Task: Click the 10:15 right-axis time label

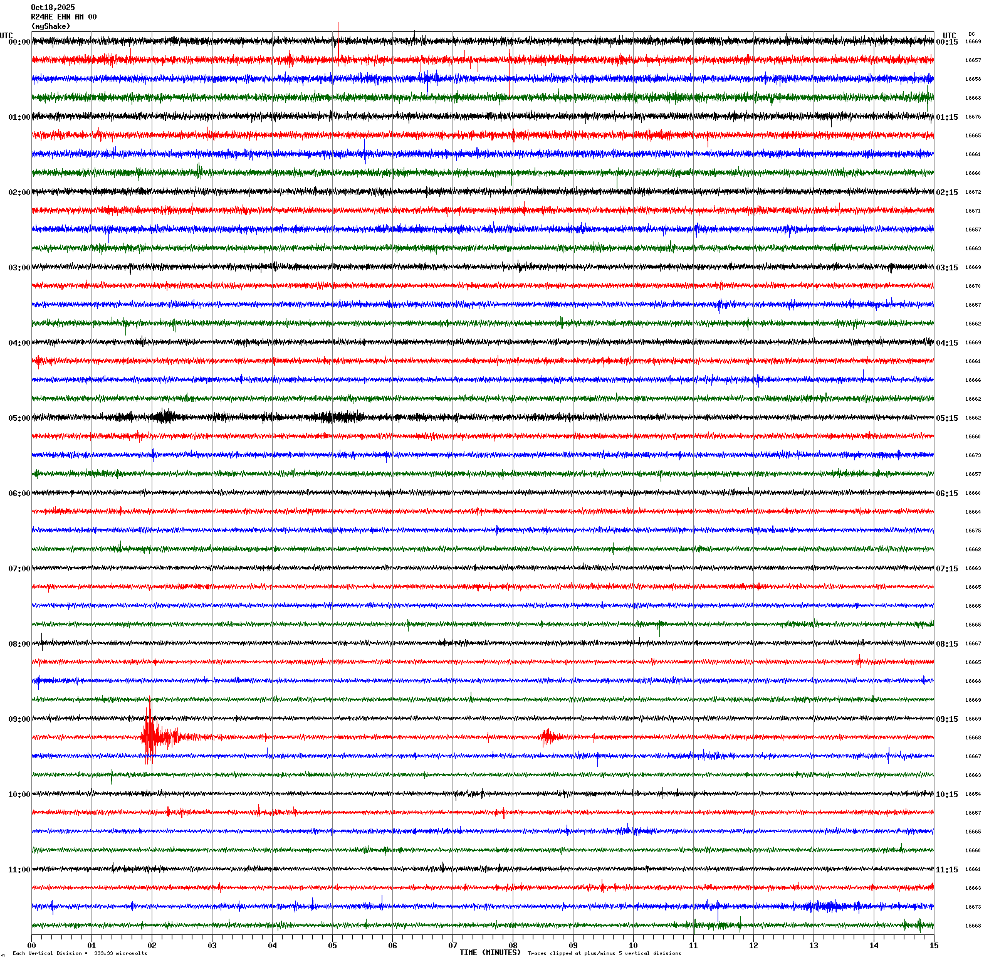Action: coord(947,795)
